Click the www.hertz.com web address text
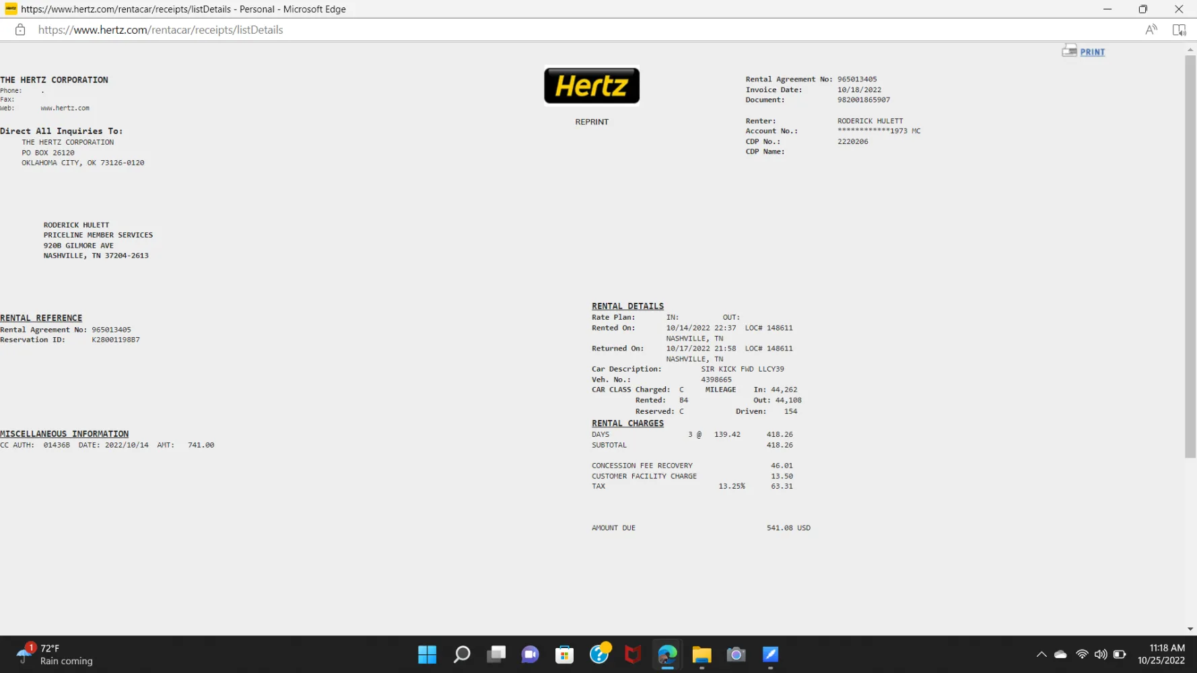The height and width of the screenshot is (673, 1197). click(65, 108)
